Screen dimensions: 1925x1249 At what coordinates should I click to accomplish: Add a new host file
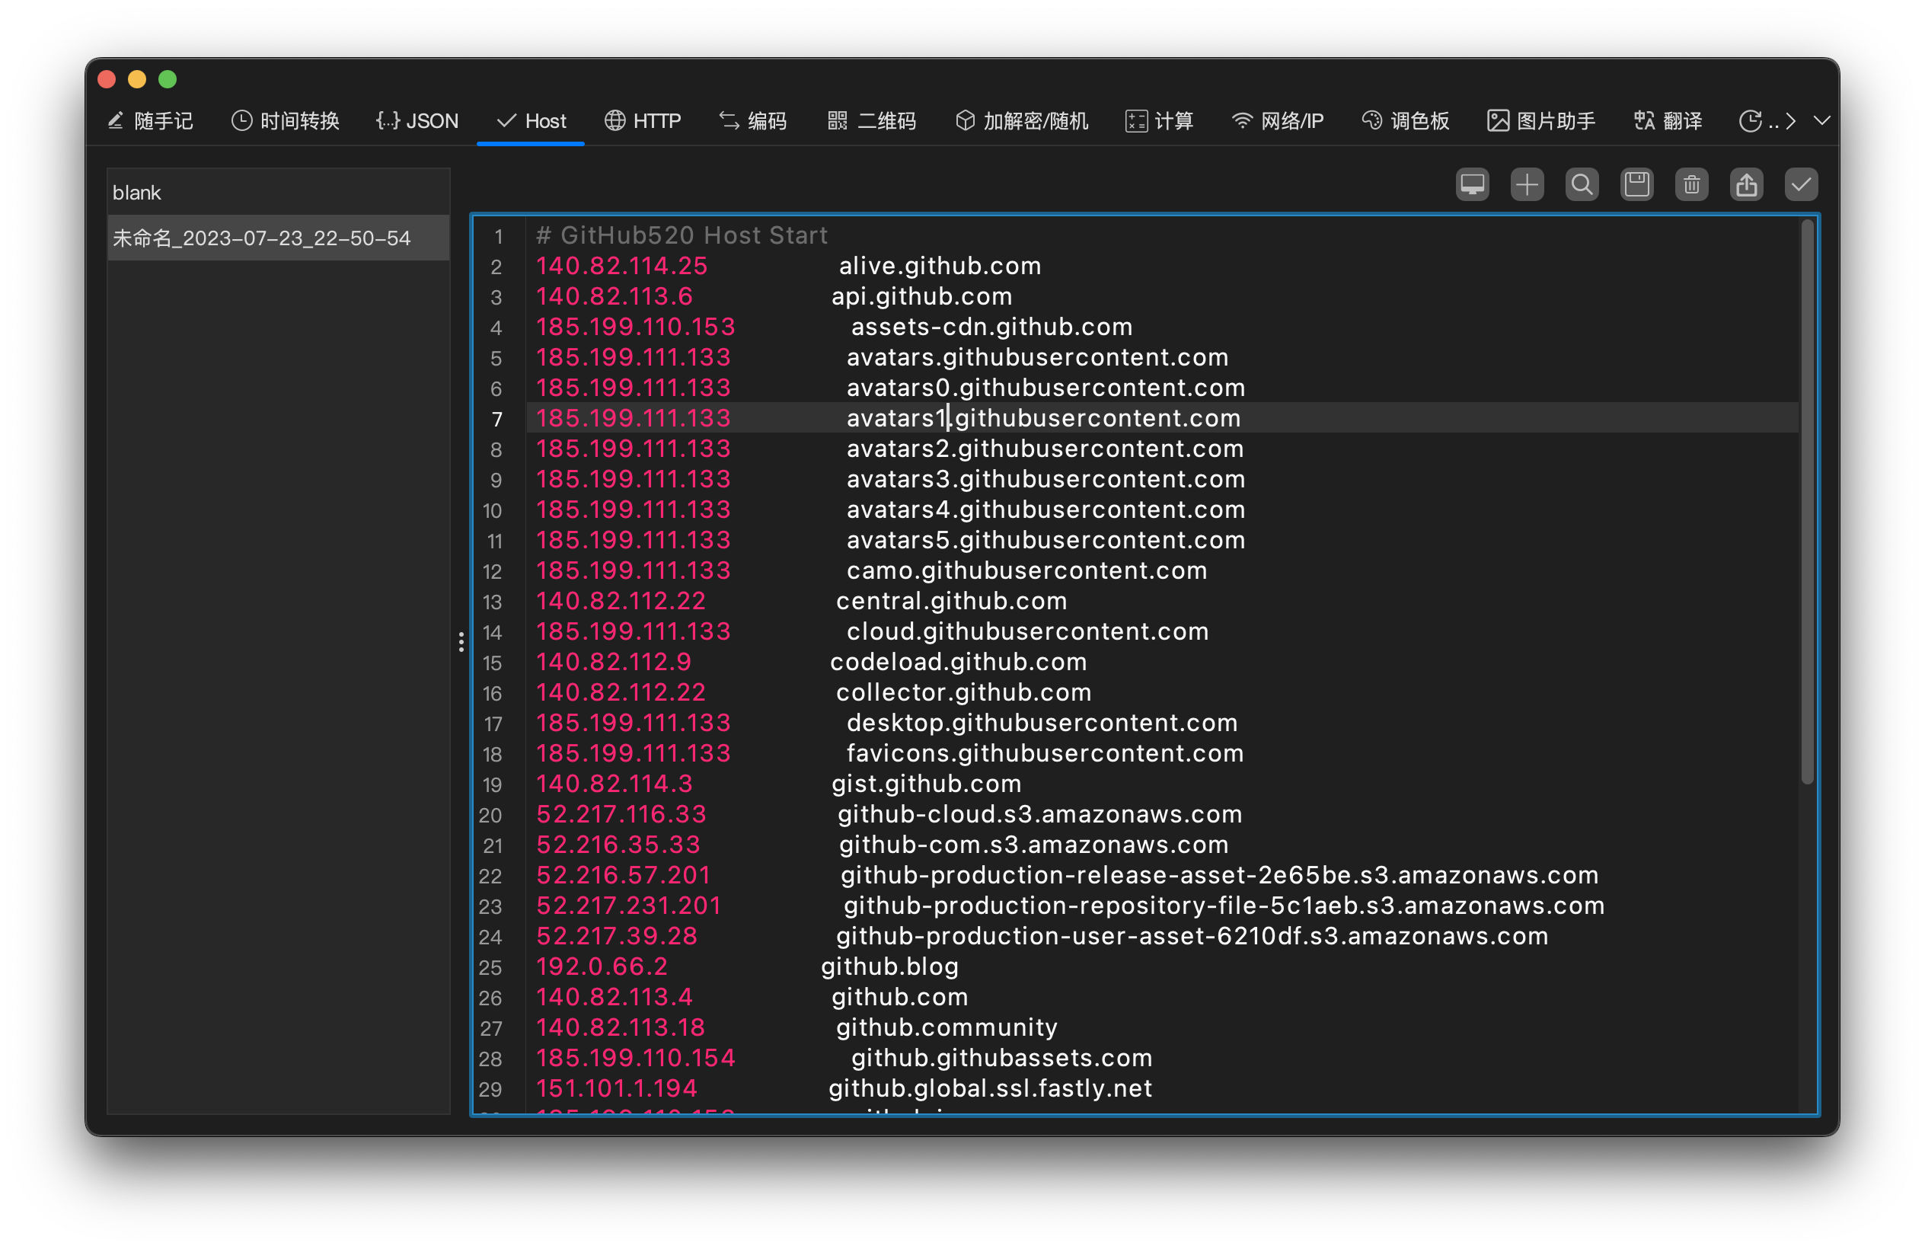click(x=1526, y=184)
